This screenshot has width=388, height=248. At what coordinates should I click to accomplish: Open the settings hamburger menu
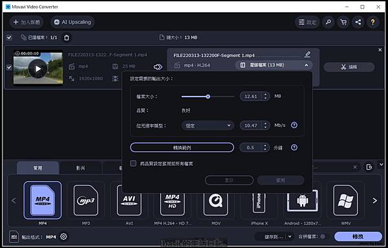pos(307,22)
